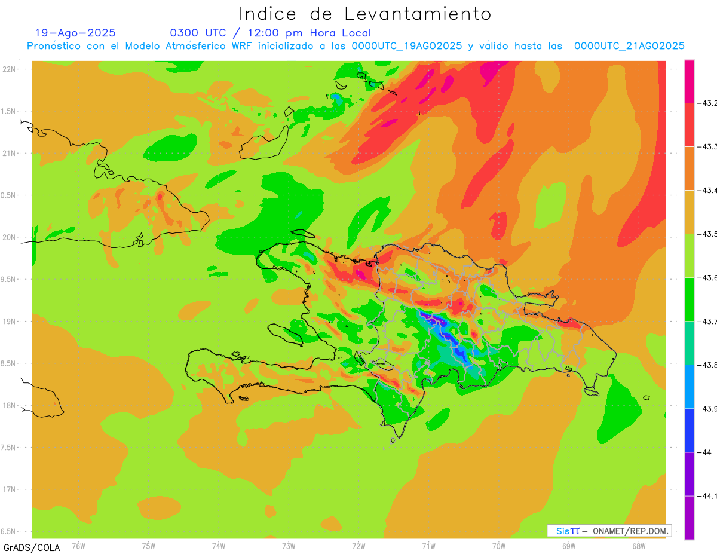
Task: Click the magenta swatch at the colorbar top
Action: click(x=689, y=81)
